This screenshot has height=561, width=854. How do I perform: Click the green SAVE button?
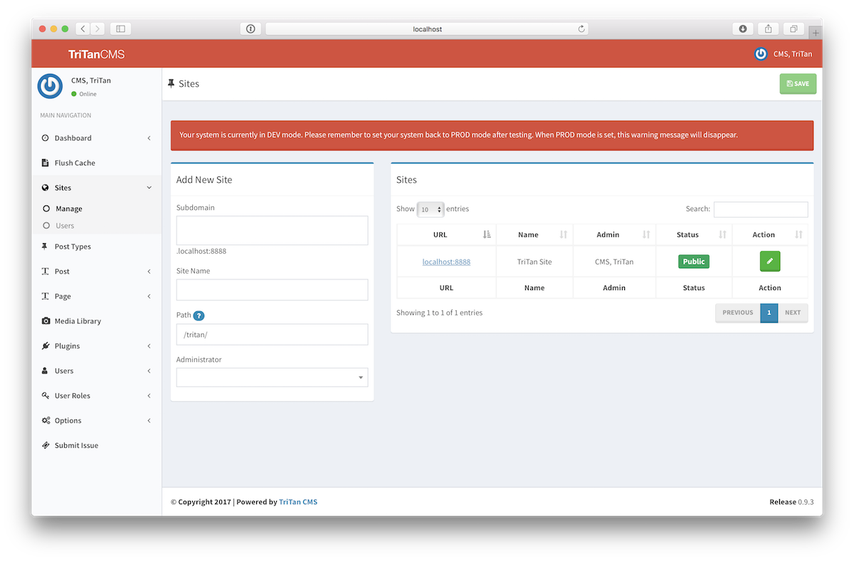tap(797, 83)
